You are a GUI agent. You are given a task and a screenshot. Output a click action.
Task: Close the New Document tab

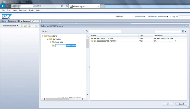point(39,21)
